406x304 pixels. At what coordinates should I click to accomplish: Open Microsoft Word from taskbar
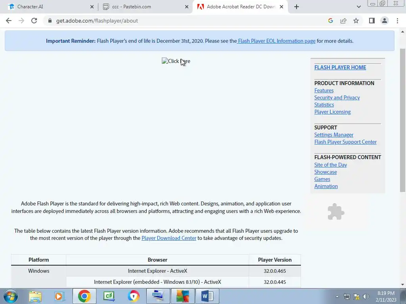click(x=207, y=296)
